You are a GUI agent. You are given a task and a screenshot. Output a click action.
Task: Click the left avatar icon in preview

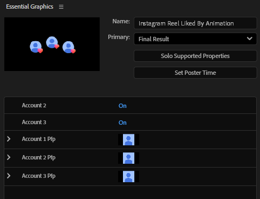pos(36,47)
